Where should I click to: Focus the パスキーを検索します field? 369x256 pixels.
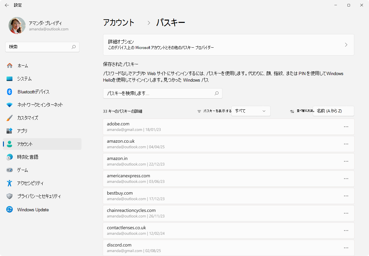pyautogui.click(x=163, y=93)
